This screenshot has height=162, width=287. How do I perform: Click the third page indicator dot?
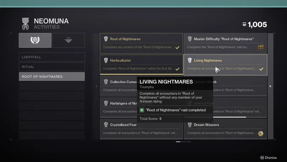click(x=189, y=142)
